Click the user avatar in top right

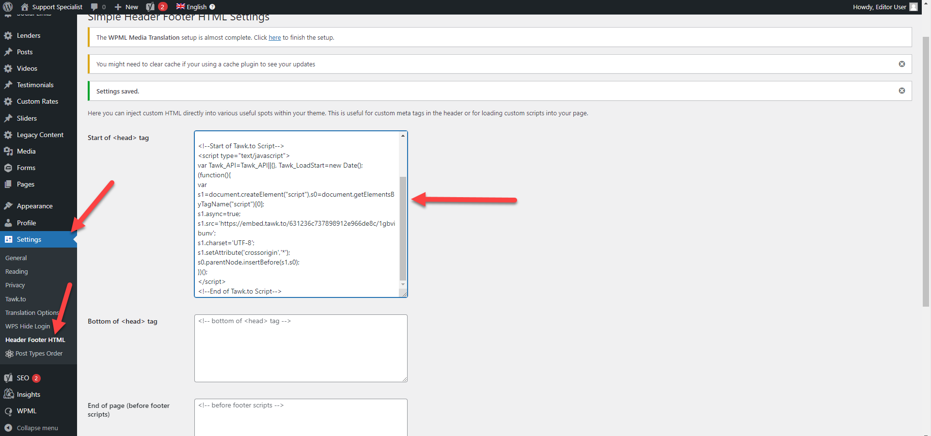(914, 7)
